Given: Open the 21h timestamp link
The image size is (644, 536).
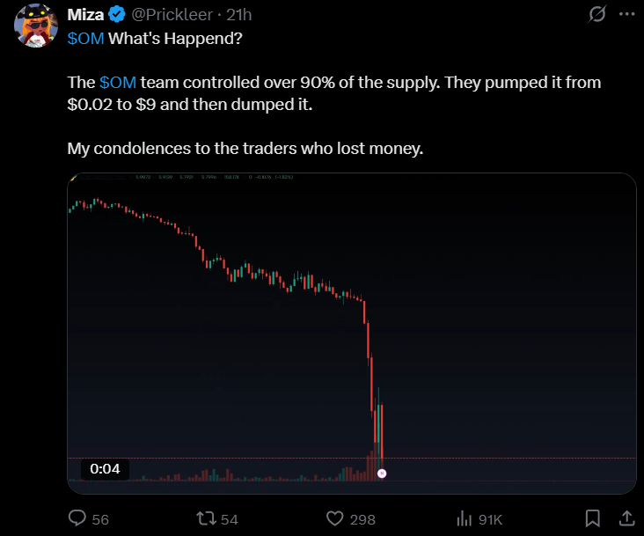Looking at the screenshot, I should coord(239,15).
